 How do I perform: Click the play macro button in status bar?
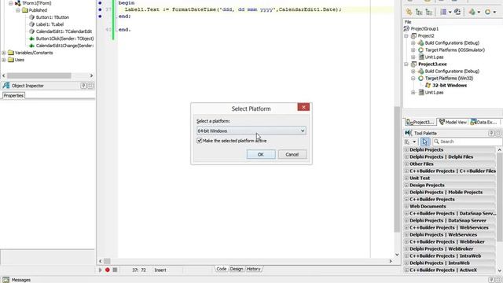click(100, 270)
